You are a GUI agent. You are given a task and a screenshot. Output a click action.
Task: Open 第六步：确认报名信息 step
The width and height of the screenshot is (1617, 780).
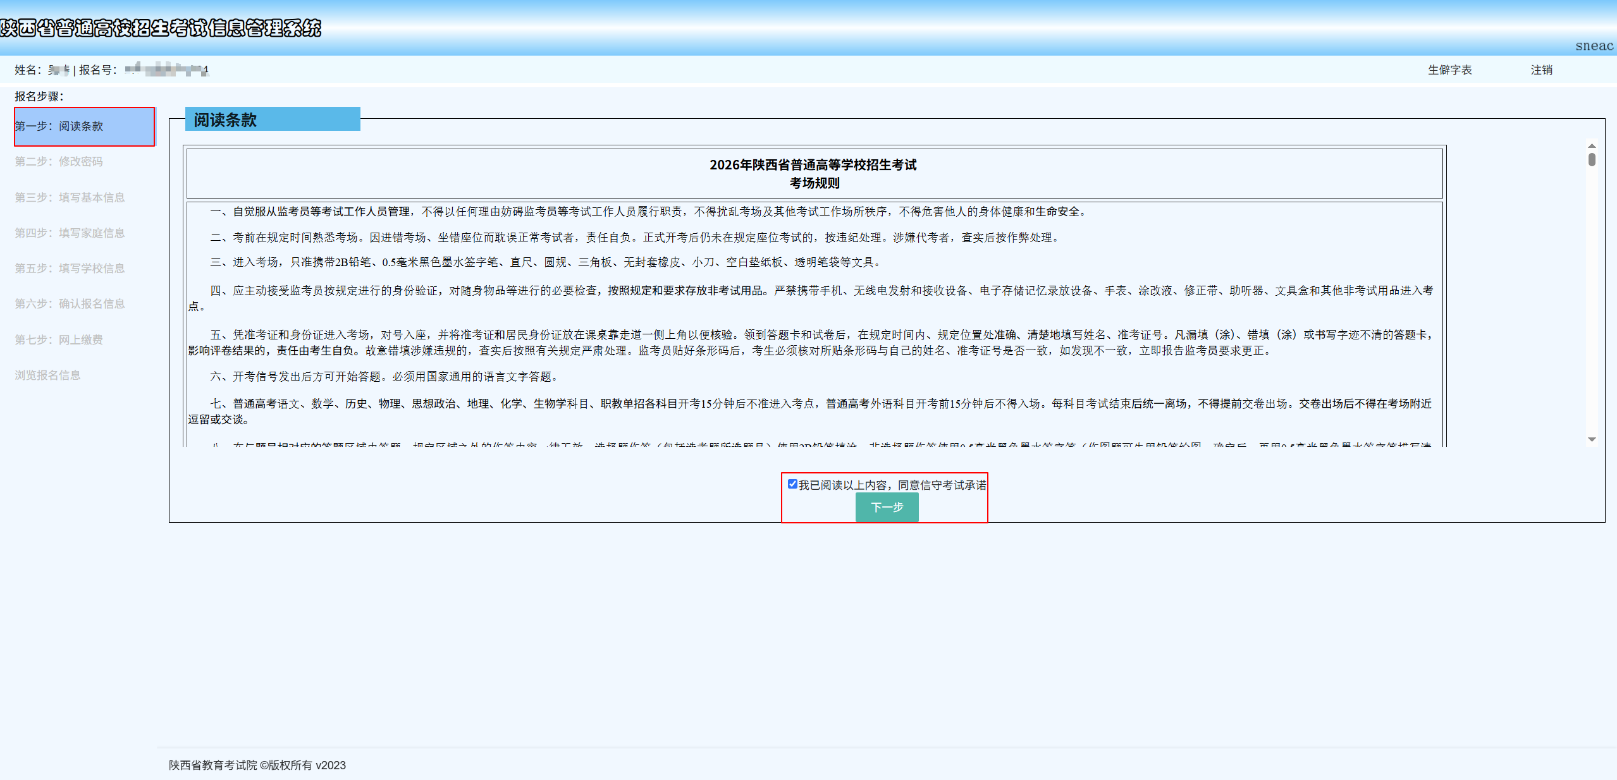pos(70,303)
